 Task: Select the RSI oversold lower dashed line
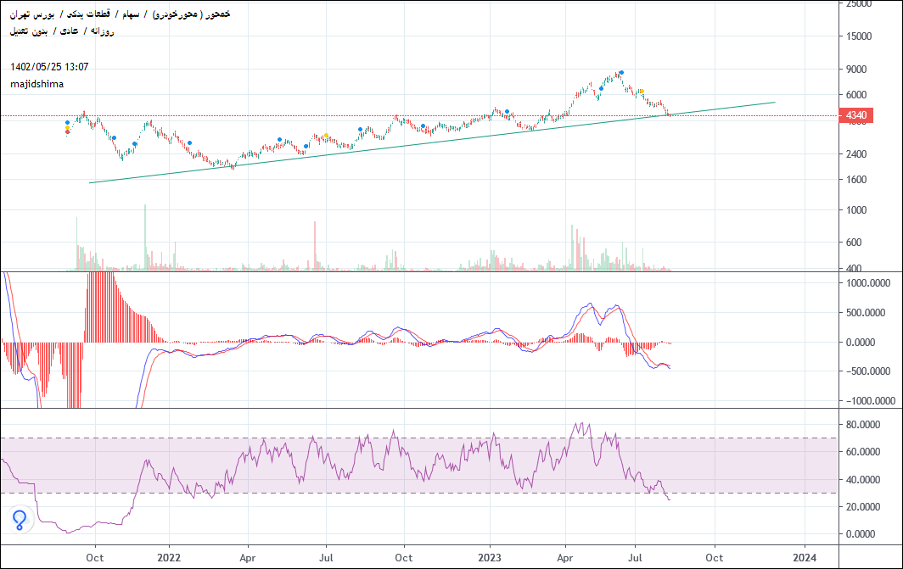click(x=418, y=493)
